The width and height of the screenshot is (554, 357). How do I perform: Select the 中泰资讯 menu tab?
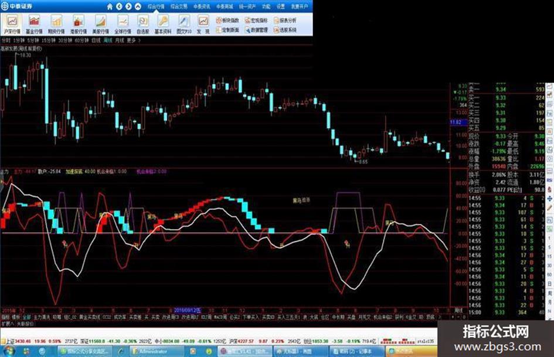(x=202, y=6)
